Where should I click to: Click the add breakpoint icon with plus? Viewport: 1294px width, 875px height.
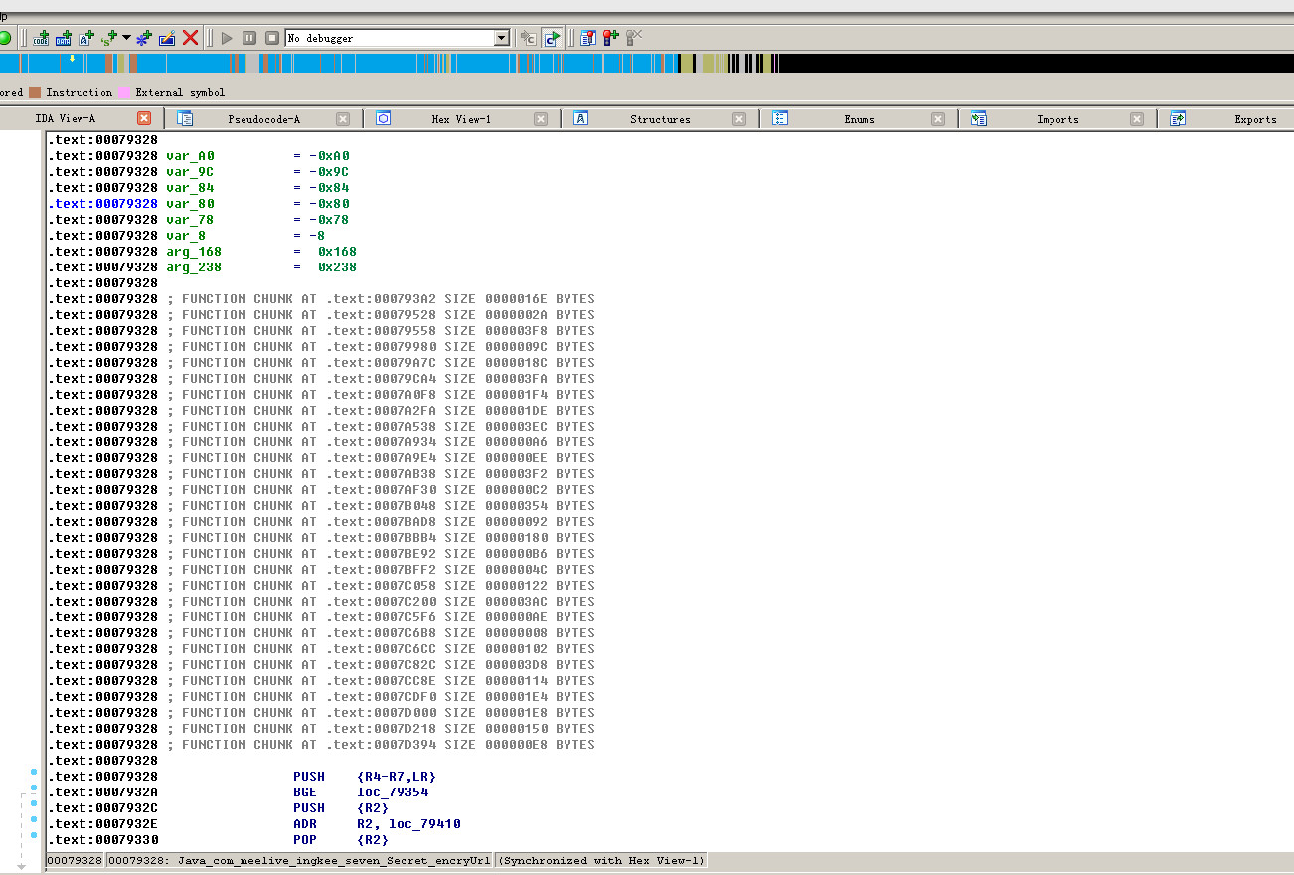610,38
